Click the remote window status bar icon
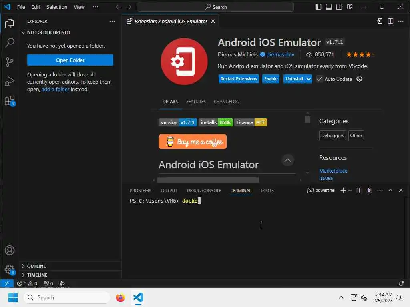410x307 pixels. 6,283
